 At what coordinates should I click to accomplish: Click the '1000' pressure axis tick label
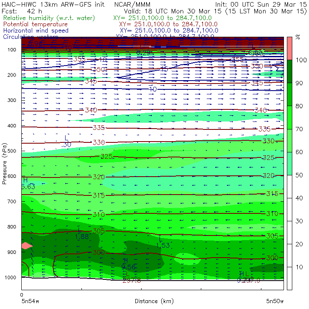tap(10, 277)
